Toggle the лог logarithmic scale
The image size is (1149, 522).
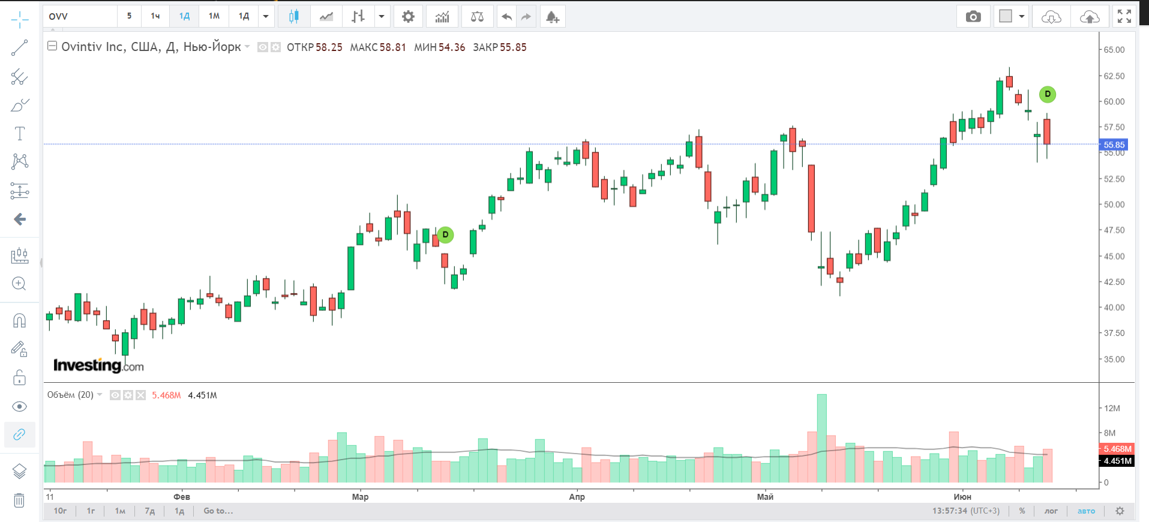1051,511
